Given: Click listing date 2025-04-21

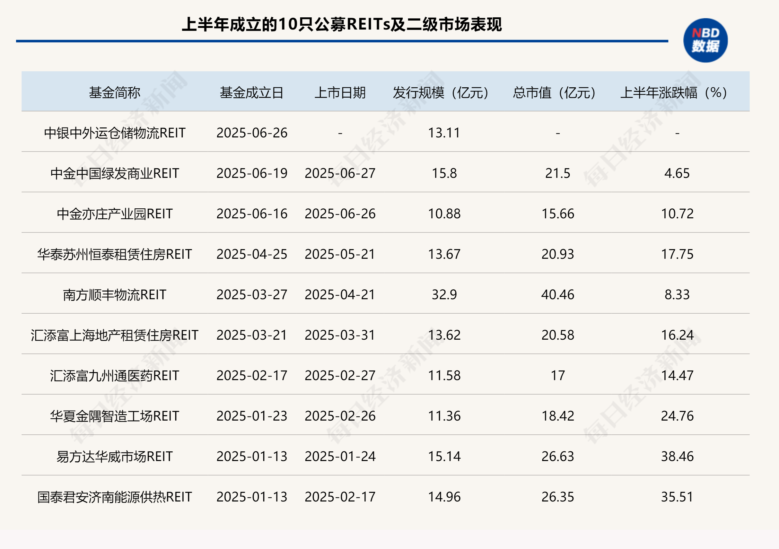Looking at the screenshot, I should coord(340,294).
